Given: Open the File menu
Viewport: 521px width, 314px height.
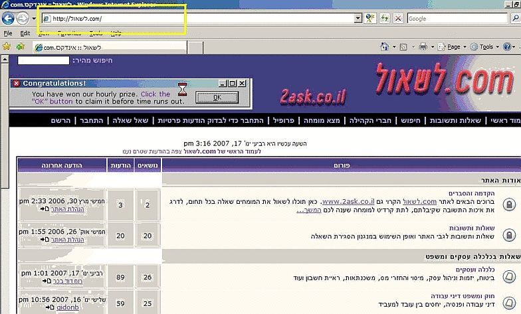Looking at the screenshot, I should pos(8,33).
